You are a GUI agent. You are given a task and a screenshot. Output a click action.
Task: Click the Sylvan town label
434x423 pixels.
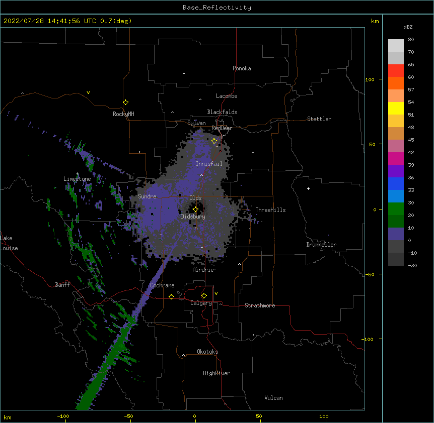(196, 123)
